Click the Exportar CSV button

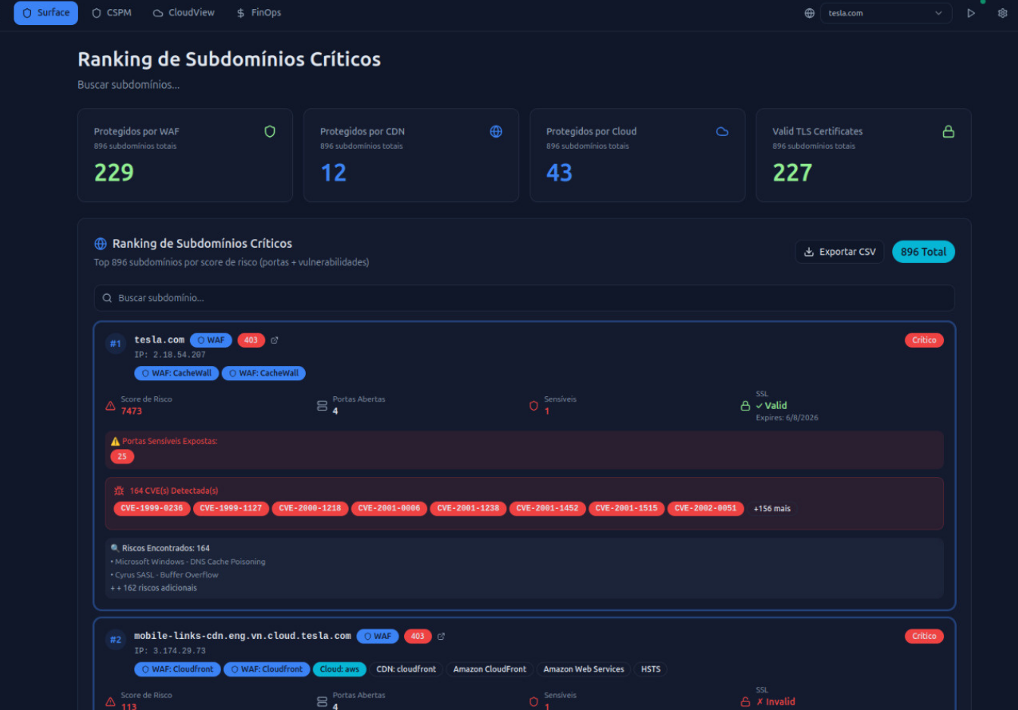click(839, 251)
